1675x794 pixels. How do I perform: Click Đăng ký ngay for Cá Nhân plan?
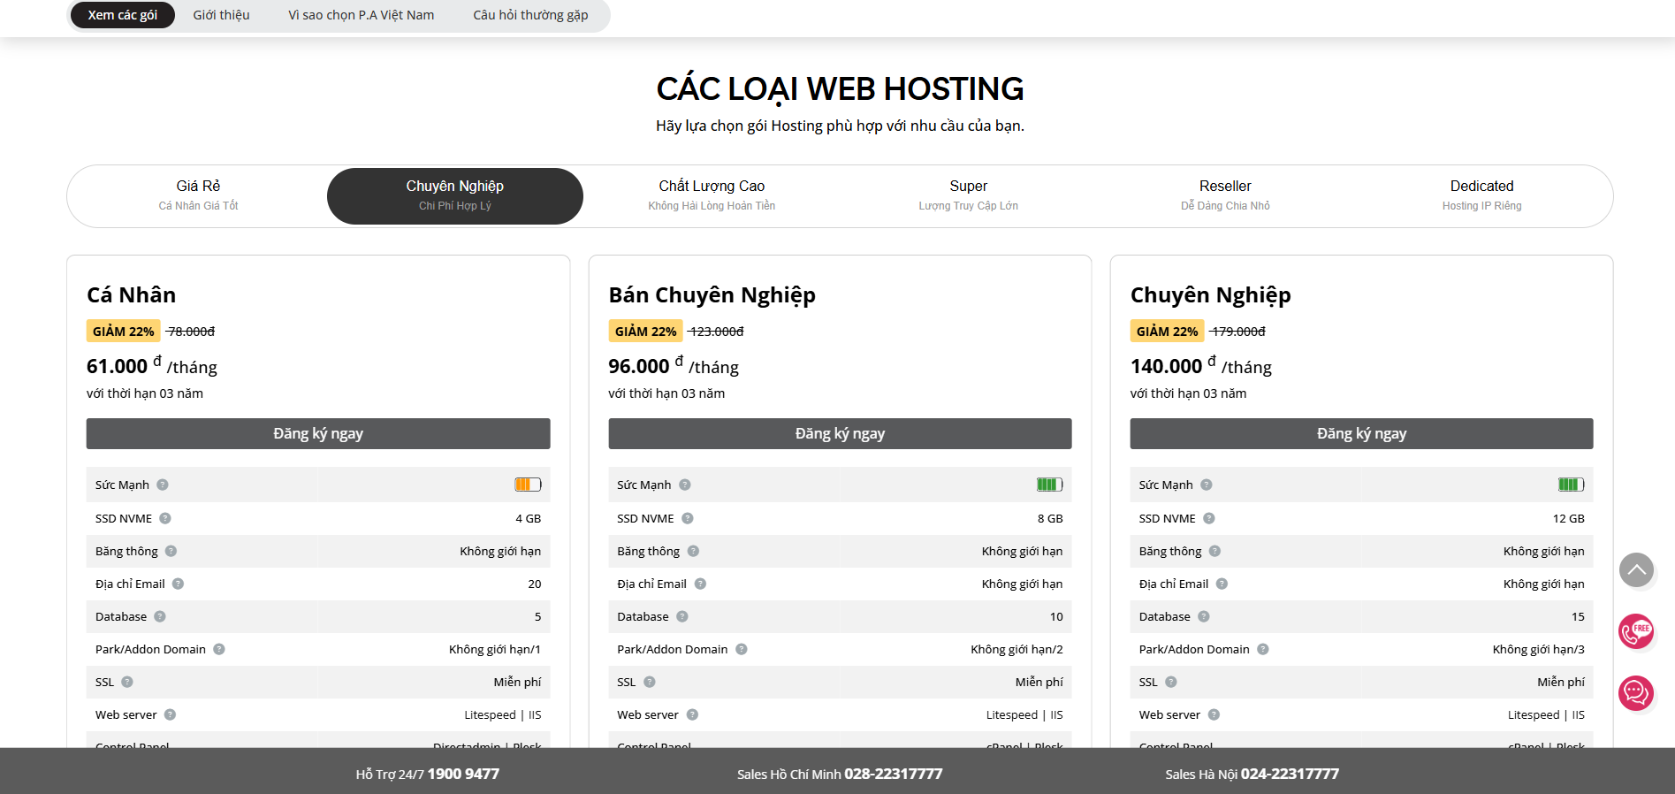click(x=318, y=433)
